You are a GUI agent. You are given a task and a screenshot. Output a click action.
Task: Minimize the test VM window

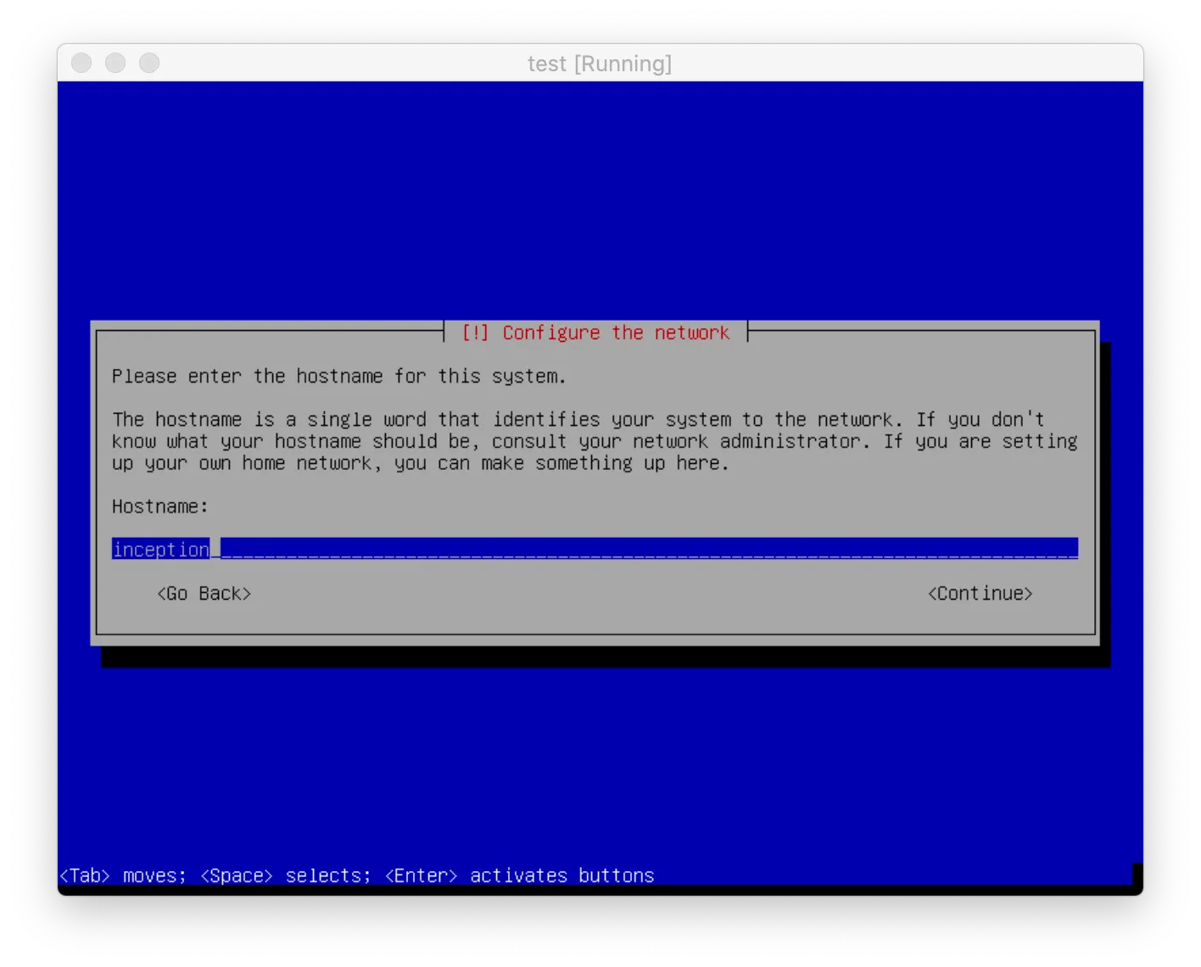[115, 63]
